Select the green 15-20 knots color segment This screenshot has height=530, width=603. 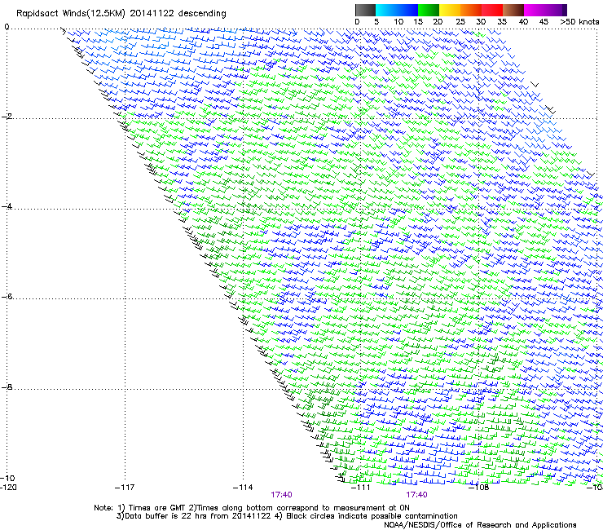tap(429, 10)
